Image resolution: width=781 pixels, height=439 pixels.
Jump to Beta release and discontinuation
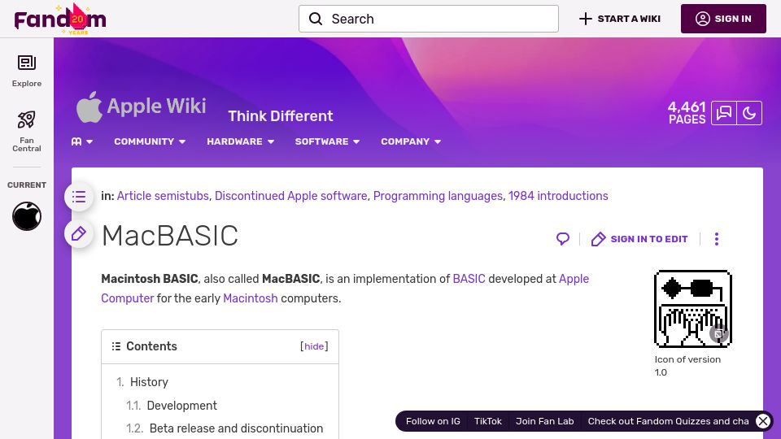236,428
